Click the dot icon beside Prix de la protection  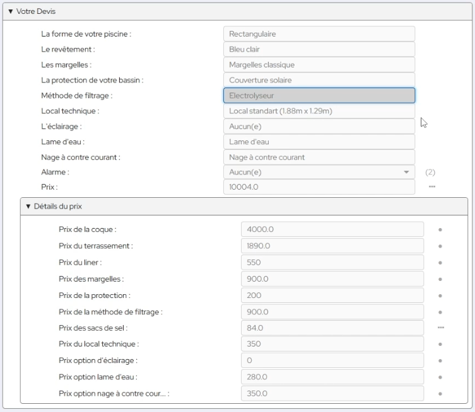[440, 296]
